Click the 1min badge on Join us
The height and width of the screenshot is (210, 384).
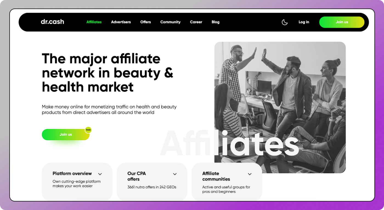point(88,130)
